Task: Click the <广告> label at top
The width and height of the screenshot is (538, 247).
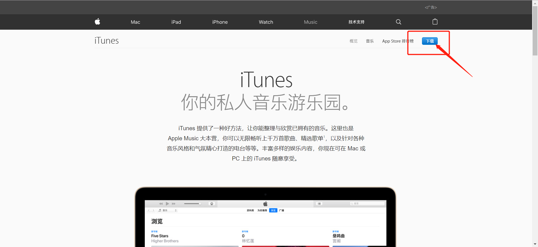Action: coord(431,7)
